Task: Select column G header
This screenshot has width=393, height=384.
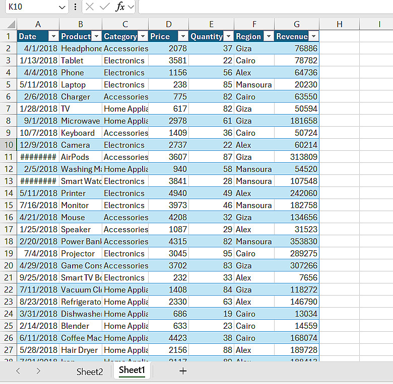Action: pyautogui.click(x=297, y=24)
